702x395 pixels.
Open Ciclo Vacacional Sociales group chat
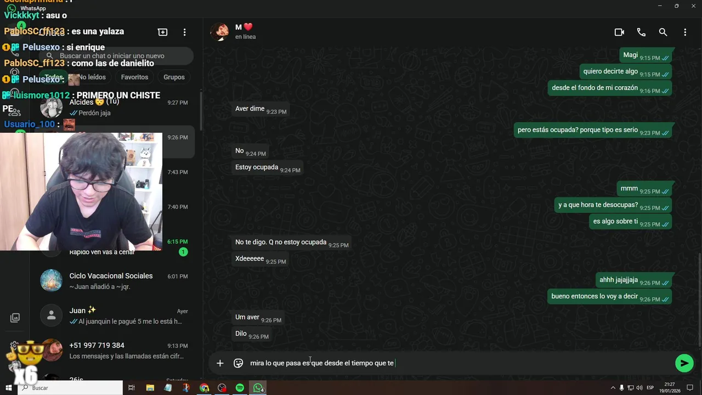point(114,281)
